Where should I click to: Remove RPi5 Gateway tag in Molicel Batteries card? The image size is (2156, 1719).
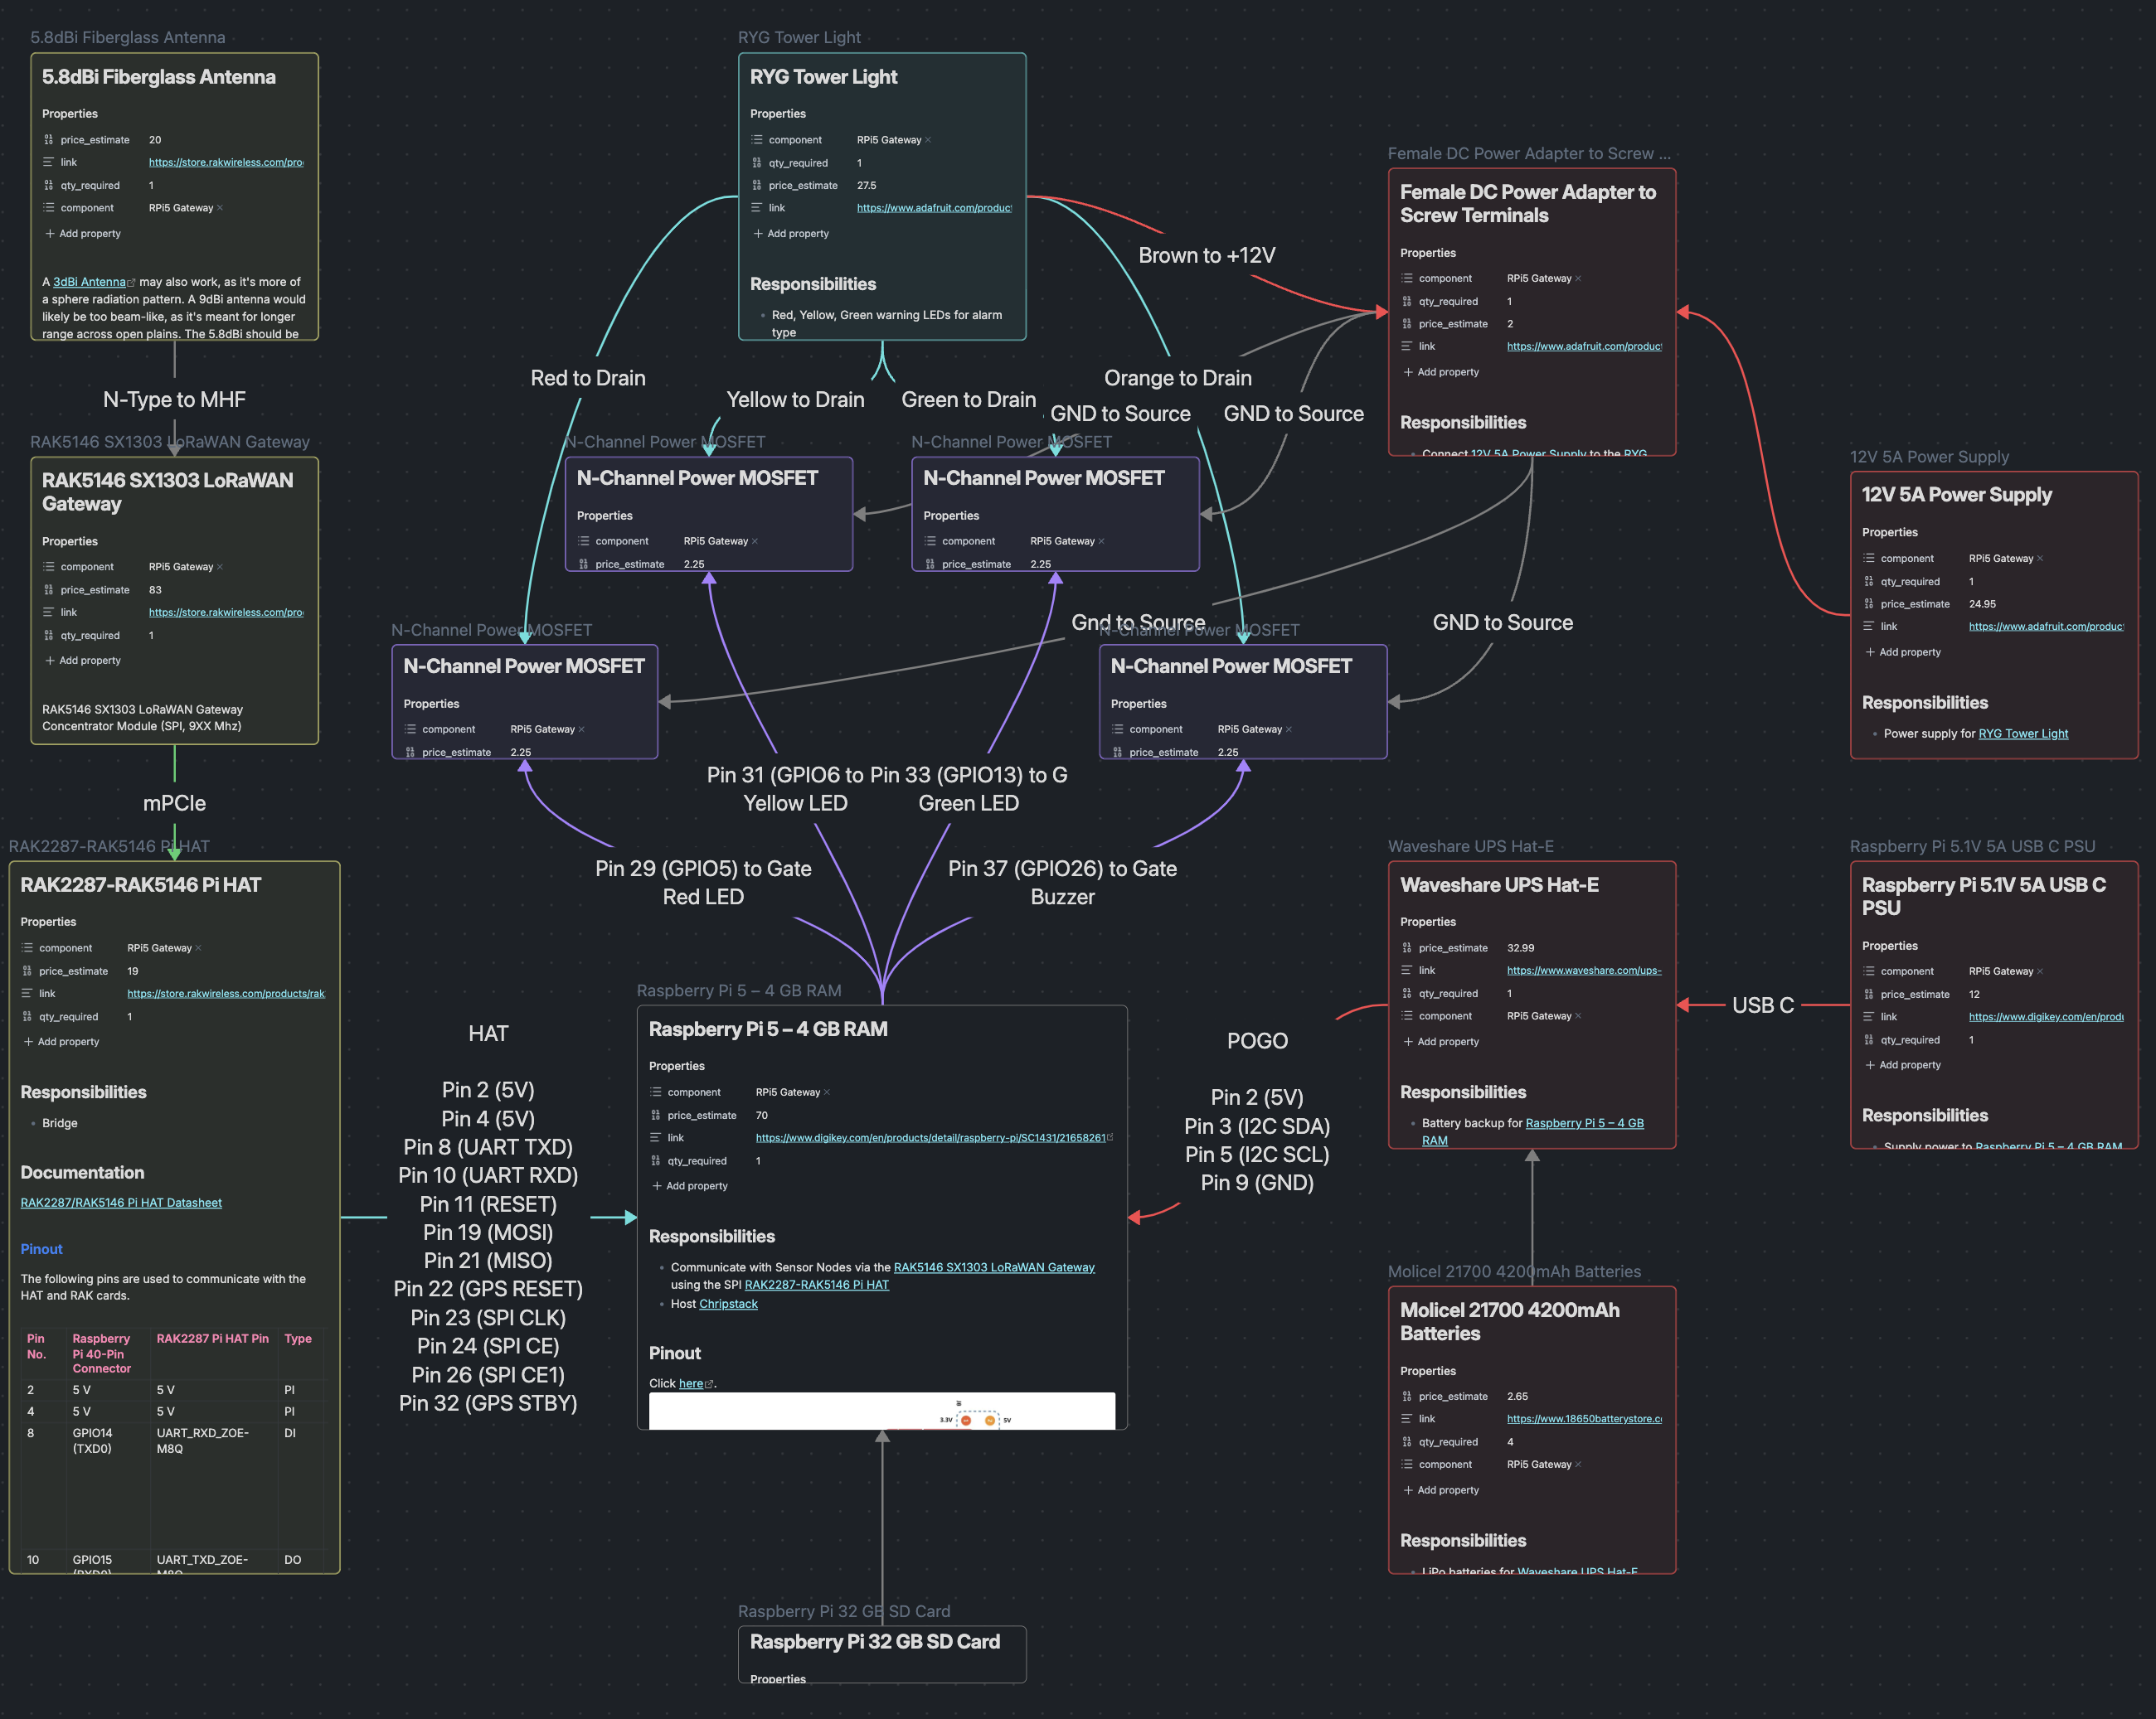[1578, 1465]
